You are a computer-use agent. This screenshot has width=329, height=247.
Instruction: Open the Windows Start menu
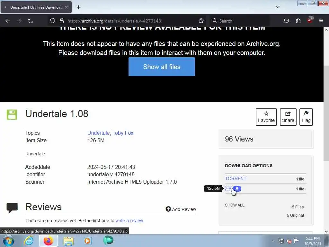pyautogui.click(x=9, y=241)
